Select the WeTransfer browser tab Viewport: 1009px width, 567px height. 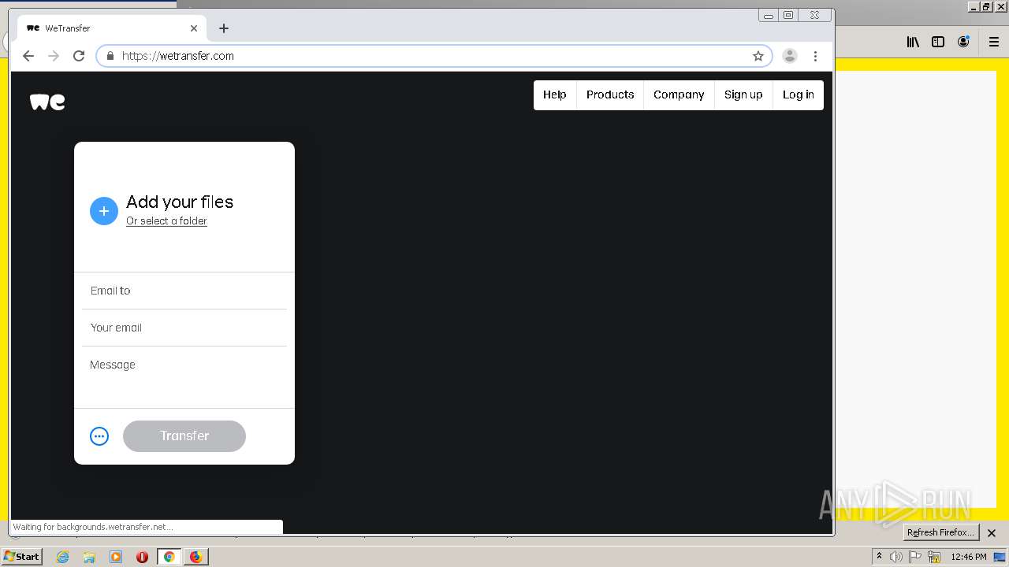pyautogui.click(x=112, y=28)
